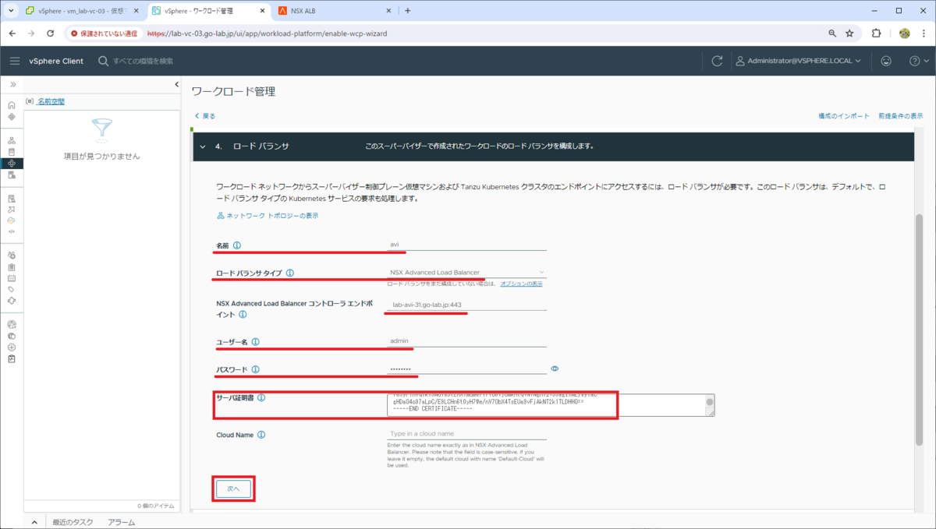Open ネットワーク トポロジーの表示 link

(x=268, y=216)
